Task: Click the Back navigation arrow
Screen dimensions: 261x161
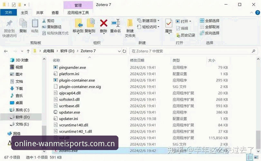Action: [x=6, y=51]
